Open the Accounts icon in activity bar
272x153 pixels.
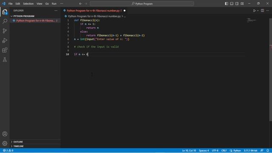click(5, 134)
